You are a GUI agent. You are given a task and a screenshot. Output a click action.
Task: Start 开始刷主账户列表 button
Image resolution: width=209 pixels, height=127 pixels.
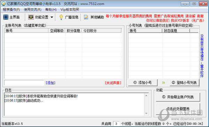[178, 97]
